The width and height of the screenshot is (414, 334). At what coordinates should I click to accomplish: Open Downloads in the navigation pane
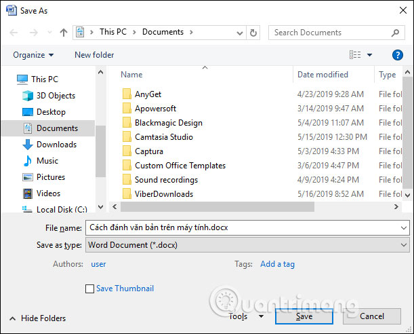[56, 145]
